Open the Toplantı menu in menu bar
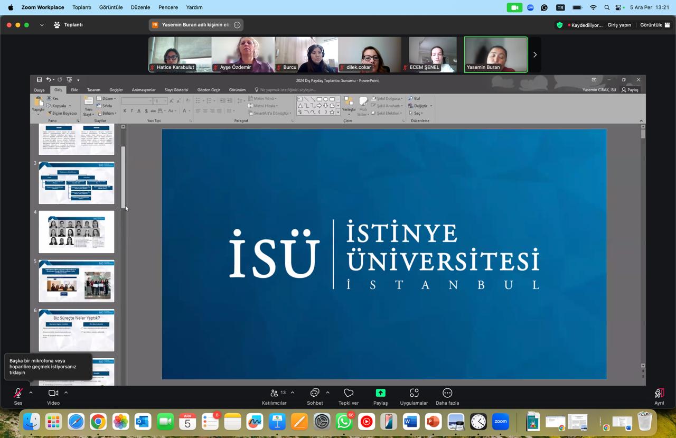The image size is (676, 438). tap(81, 7)
